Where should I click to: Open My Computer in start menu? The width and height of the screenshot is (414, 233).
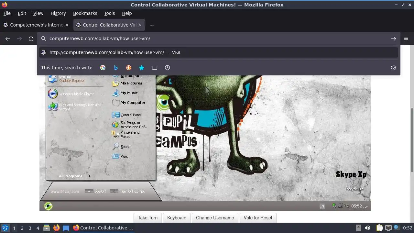(128, 103)
